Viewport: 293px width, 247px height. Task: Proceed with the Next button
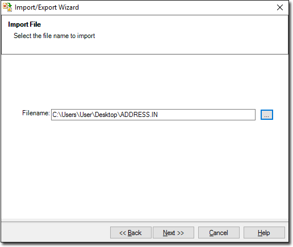[x=173, y=233]
